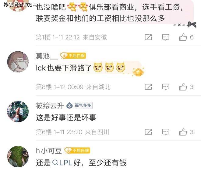The height and width of the screenshot is (171, 201).
Task: Share the comment posted from 湖北
Action: pyautogui.click(x=148, y=87)
